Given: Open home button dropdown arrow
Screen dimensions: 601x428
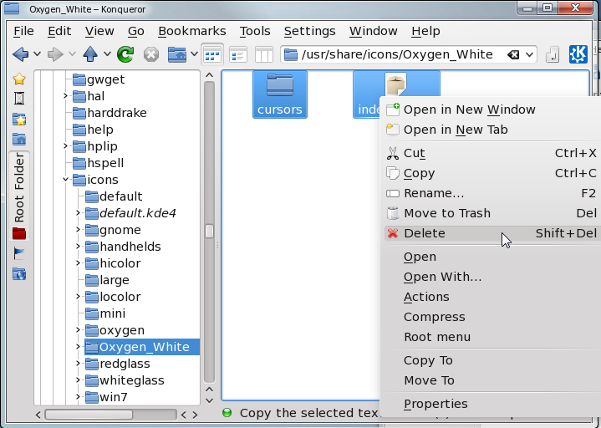Looking at the screenshot, I should click(194, 54).
